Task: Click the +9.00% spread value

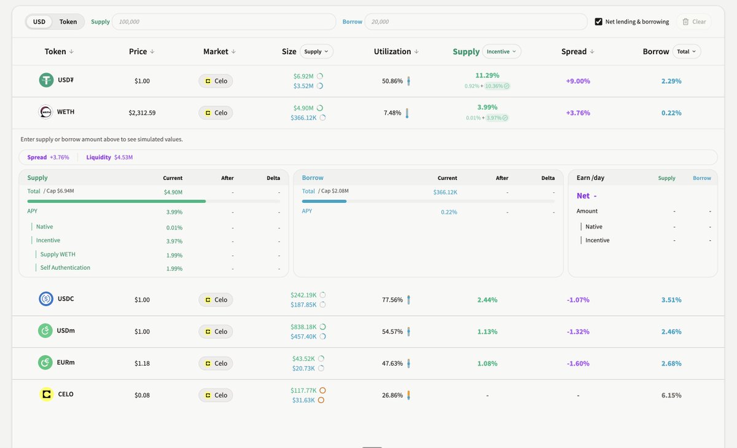Action: click(578, 81)
